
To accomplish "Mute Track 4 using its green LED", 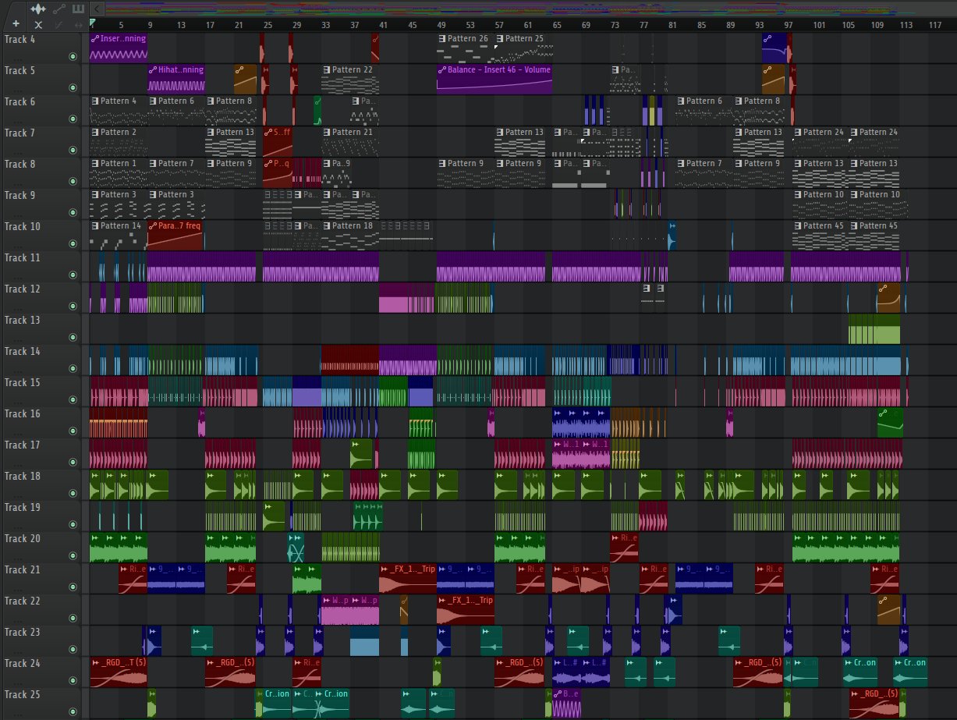I will pos(73,56).
